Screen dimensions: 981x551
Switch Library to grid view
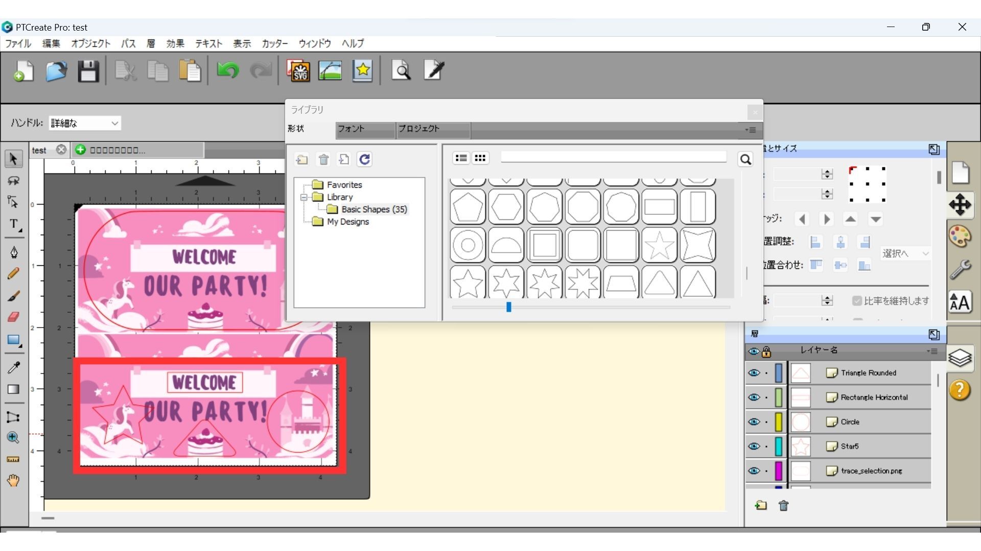point(480,158)
